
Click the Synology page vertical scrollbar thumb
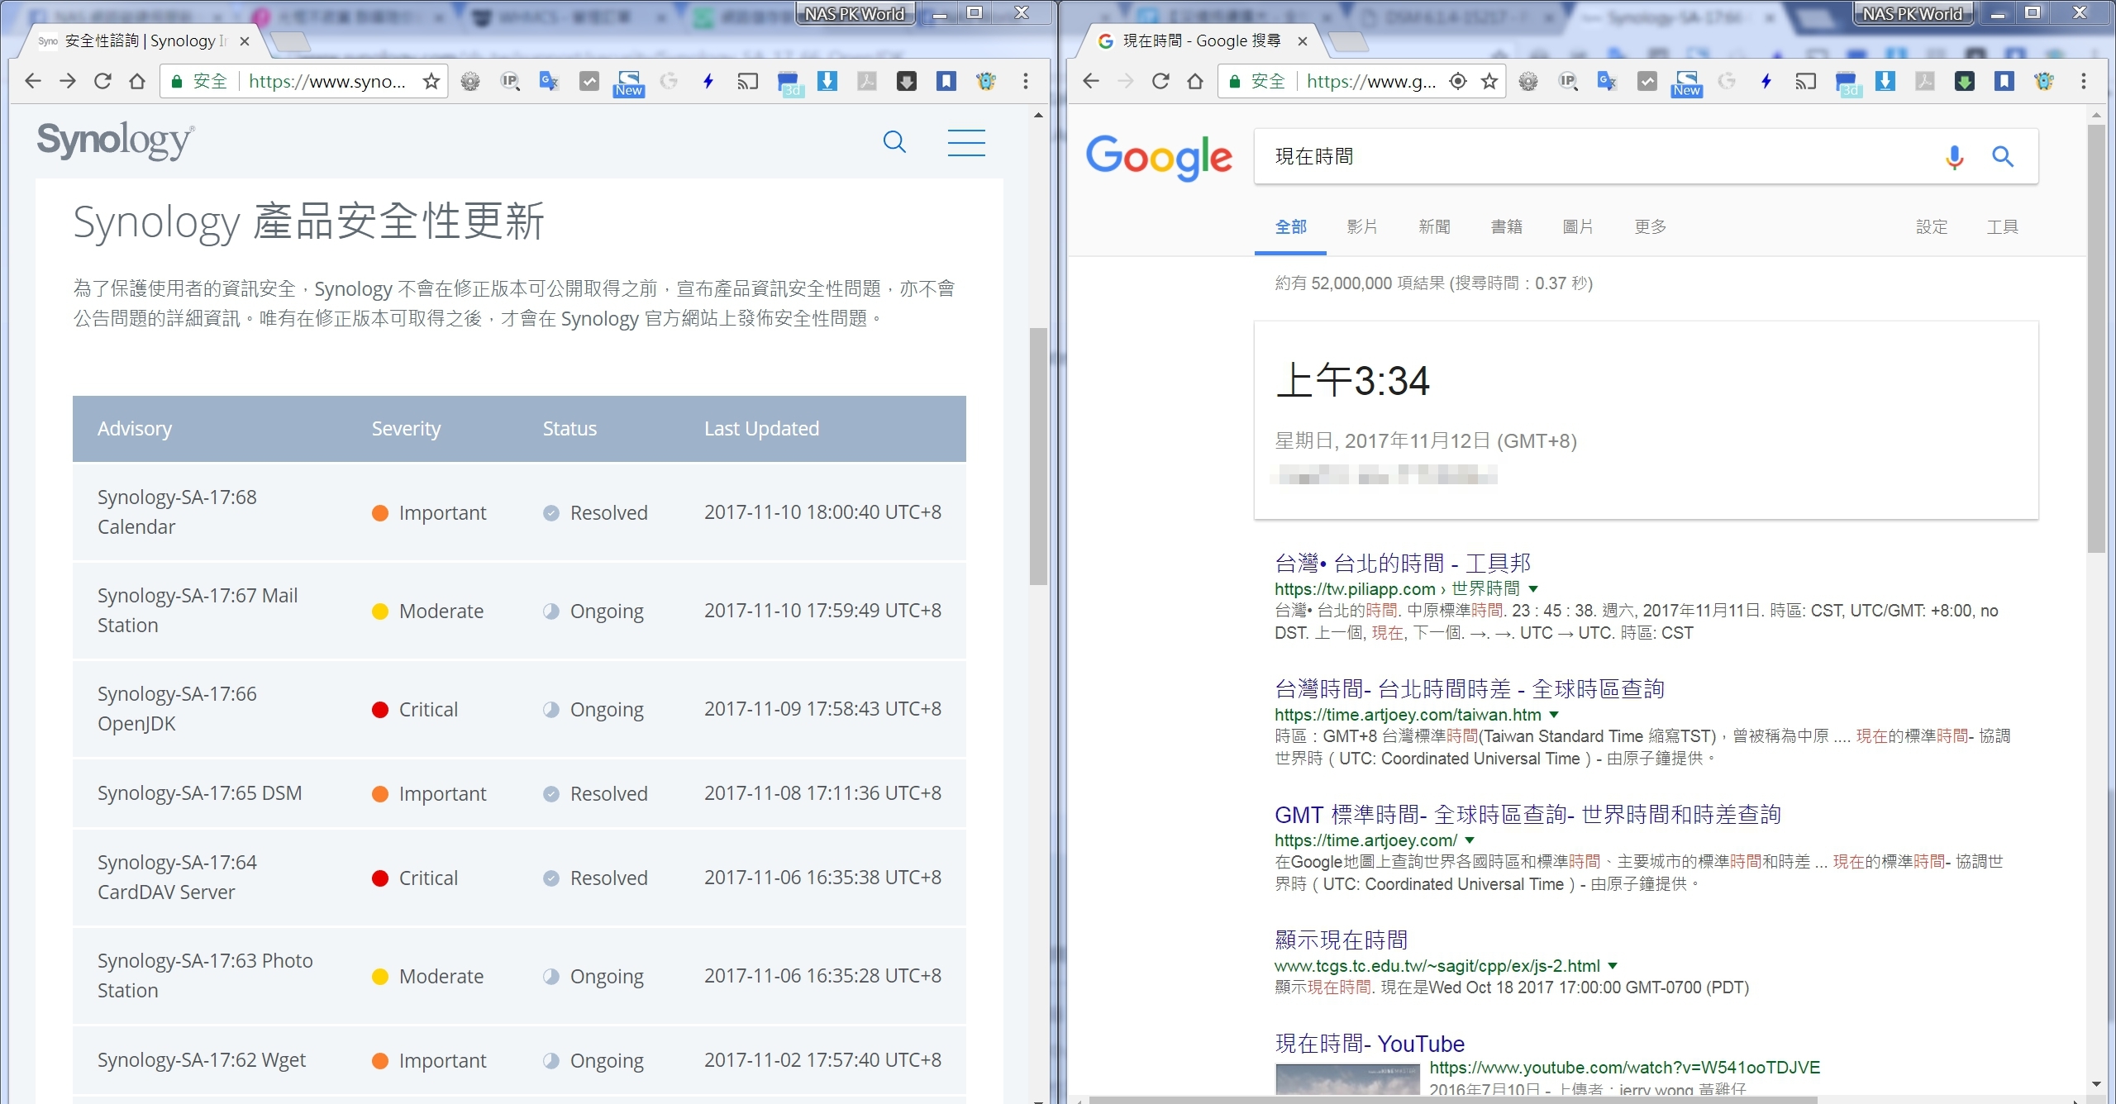tap(1038, 456)
